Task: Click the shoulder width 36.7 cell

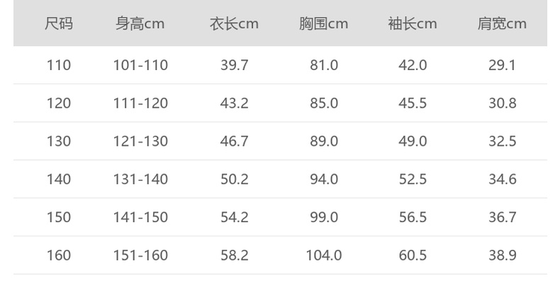Action: click(x=502, y=217)
